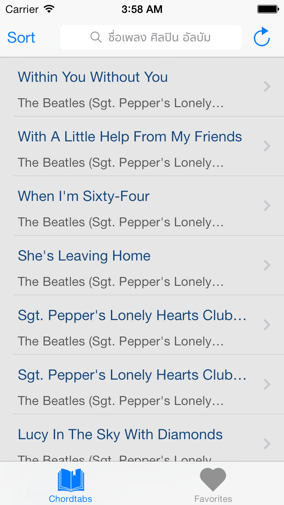Select the Chordtabs tab label

click(x=71, y=499)
